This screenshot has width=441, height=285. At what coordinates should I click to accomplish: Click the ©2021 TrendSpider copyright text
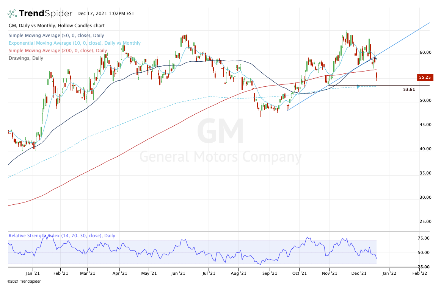24,281
